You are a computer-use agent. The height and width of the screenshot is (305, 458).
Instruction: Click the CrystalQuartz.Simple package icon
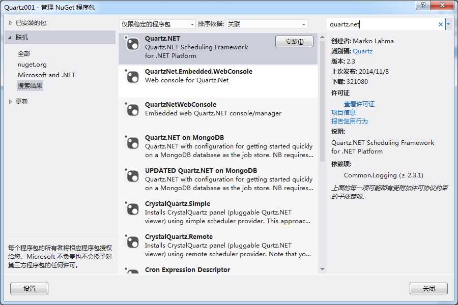point(133,209)
